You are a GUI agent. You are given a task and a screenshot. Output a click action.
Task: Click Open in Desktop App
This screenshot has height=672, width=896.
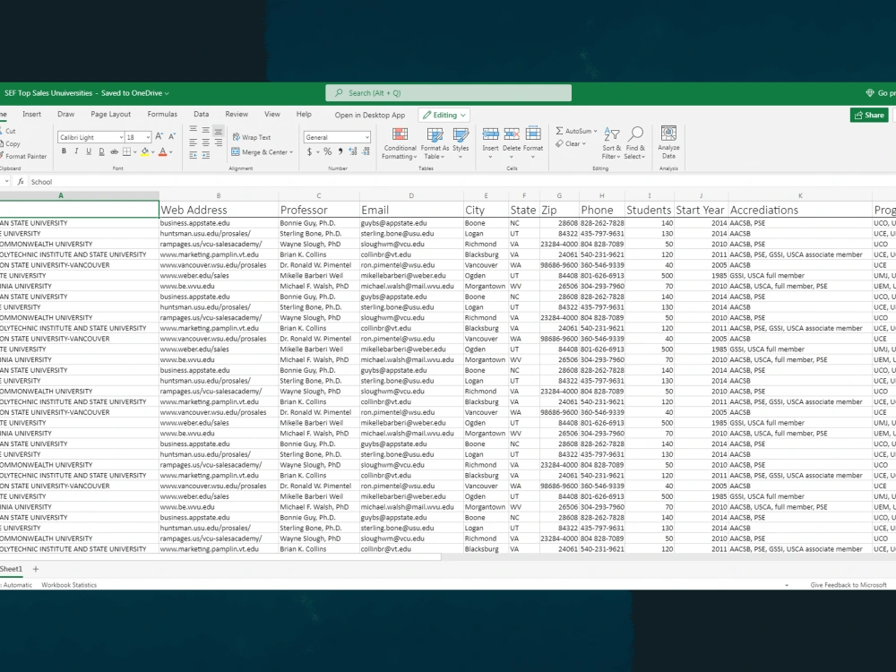370,115
